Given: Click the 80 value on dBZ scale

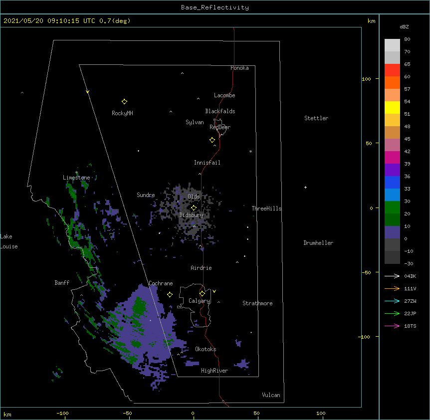Looking at the screenshot, I should point(407,39).
